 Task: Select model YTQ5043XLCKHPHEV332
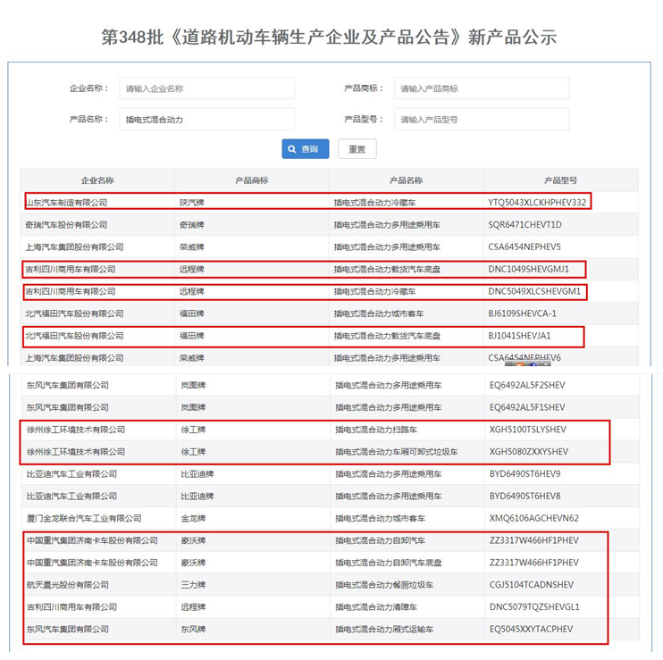(x=537, y=203)
